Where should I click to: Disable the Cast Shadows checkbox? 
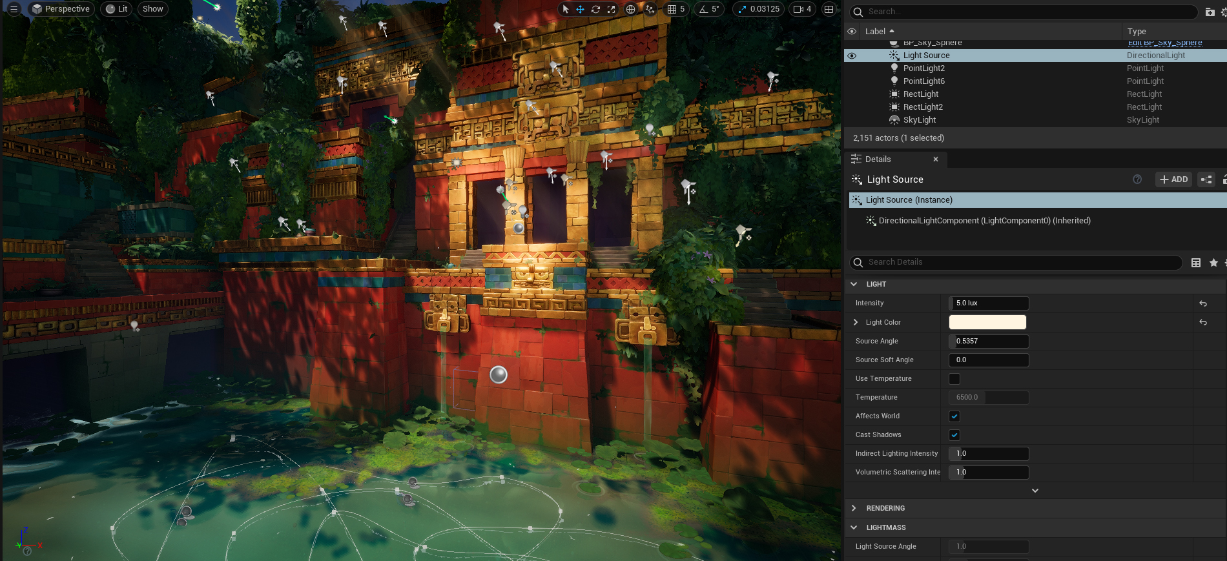(954, 435)
